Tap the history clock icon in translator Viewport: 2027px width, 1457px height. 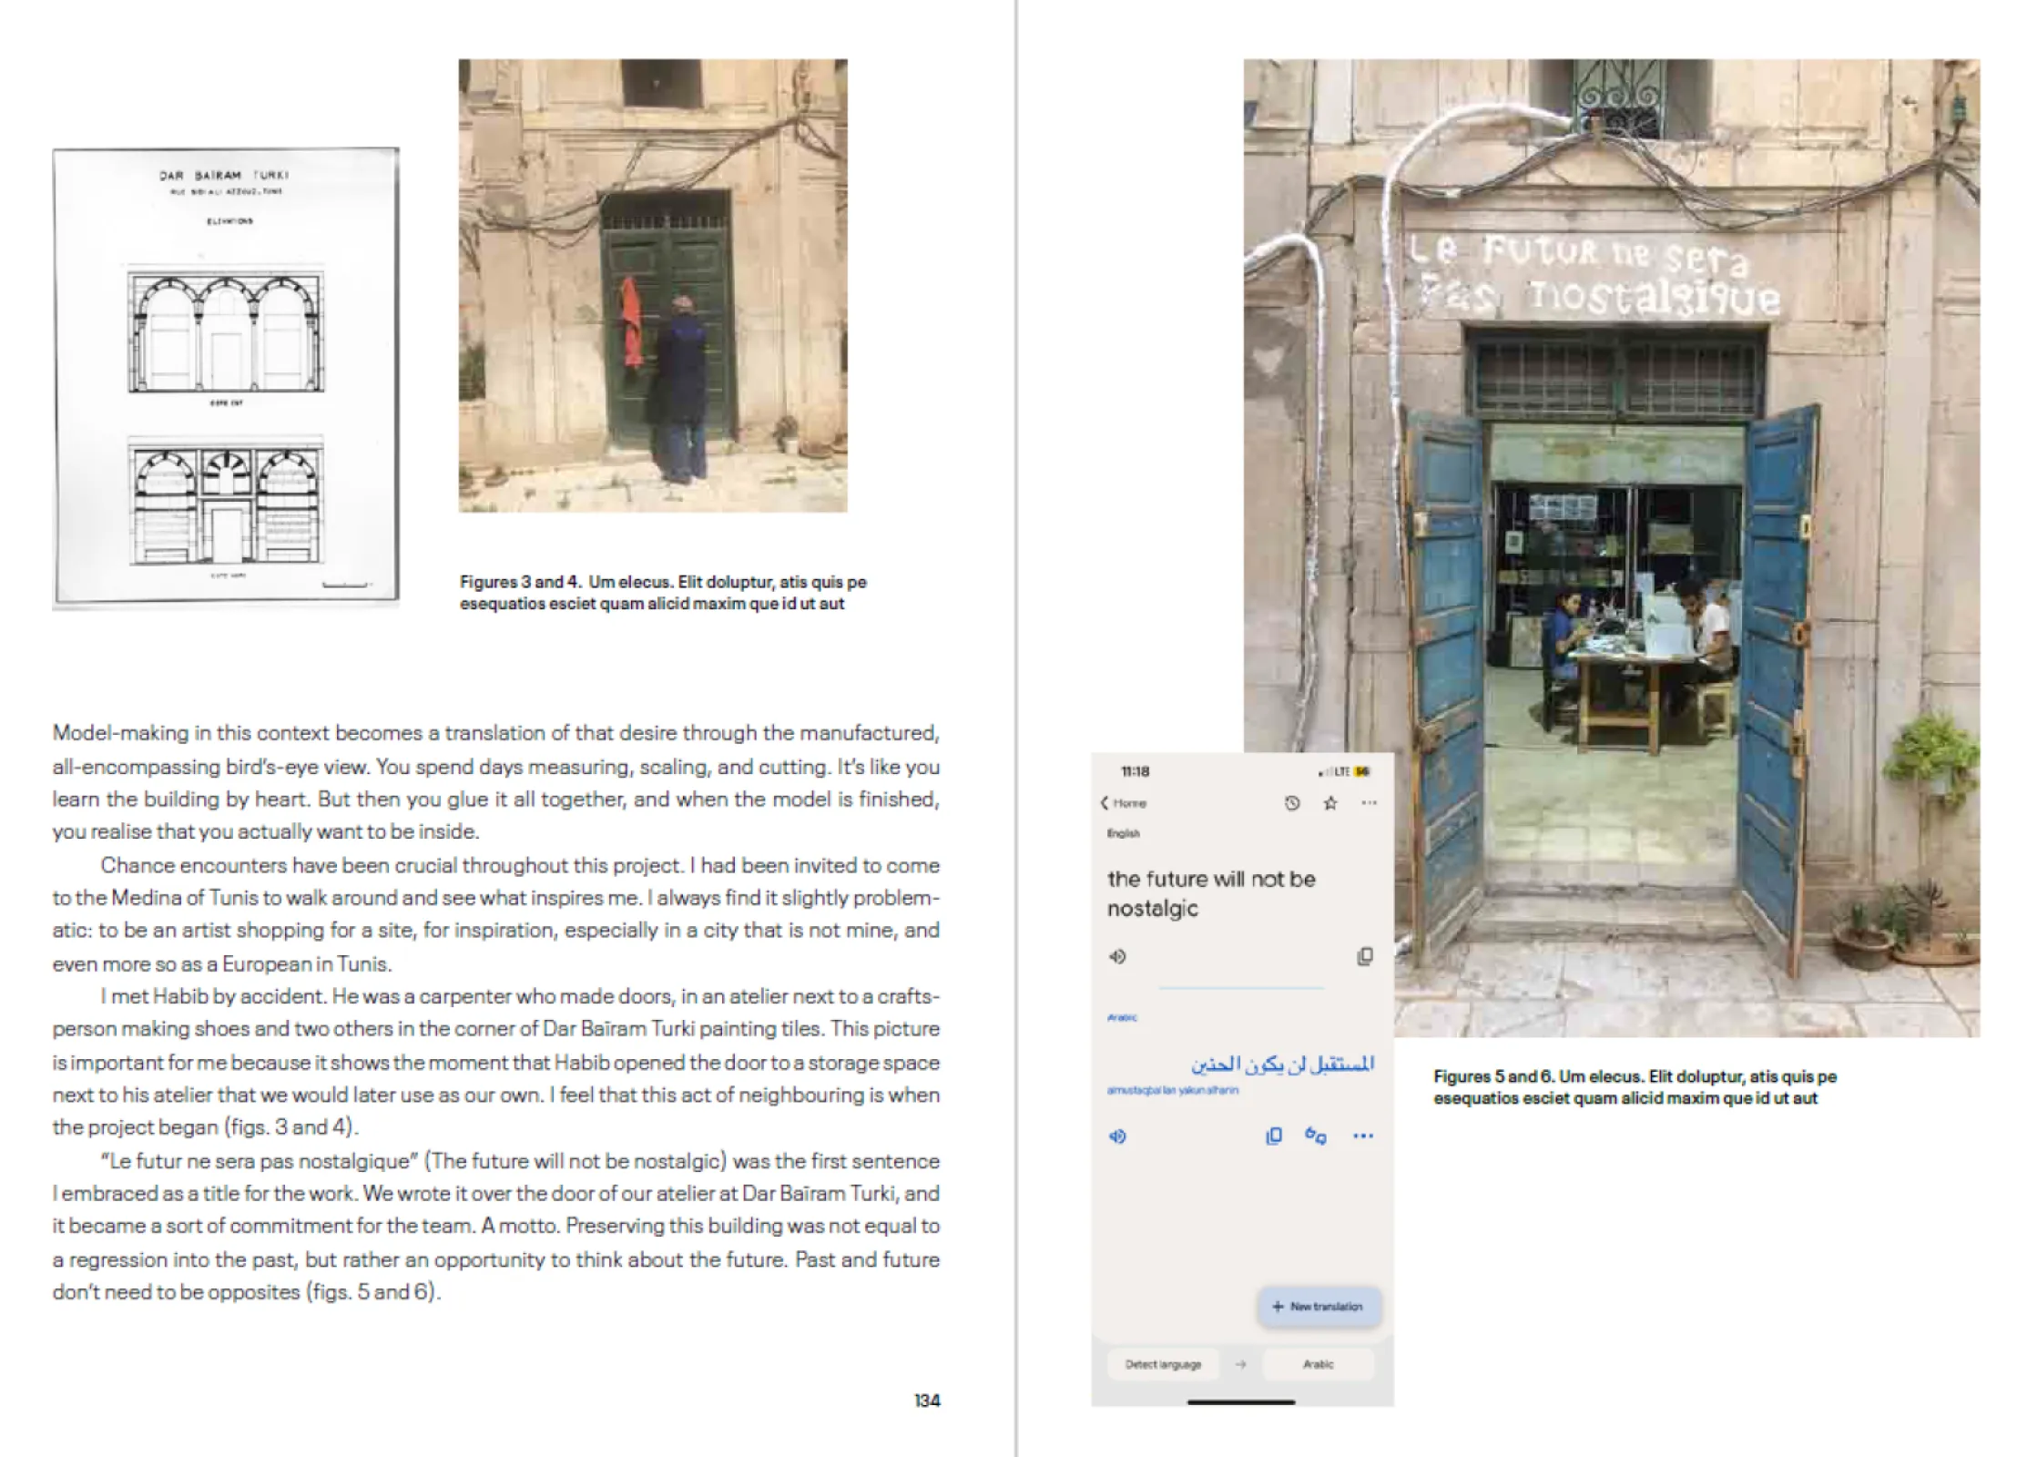coord(1291,803)
